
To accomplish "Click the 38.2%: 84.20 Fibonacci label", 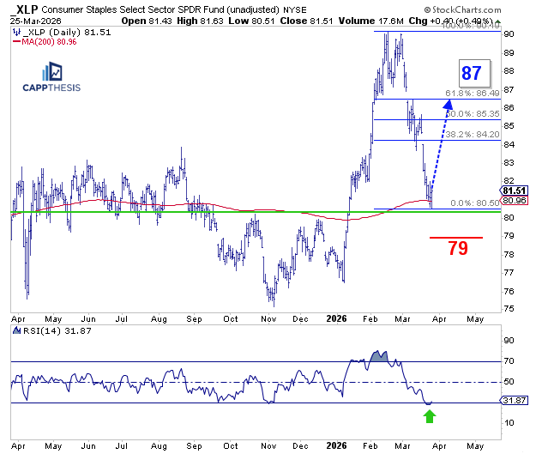I will [472, 135].
